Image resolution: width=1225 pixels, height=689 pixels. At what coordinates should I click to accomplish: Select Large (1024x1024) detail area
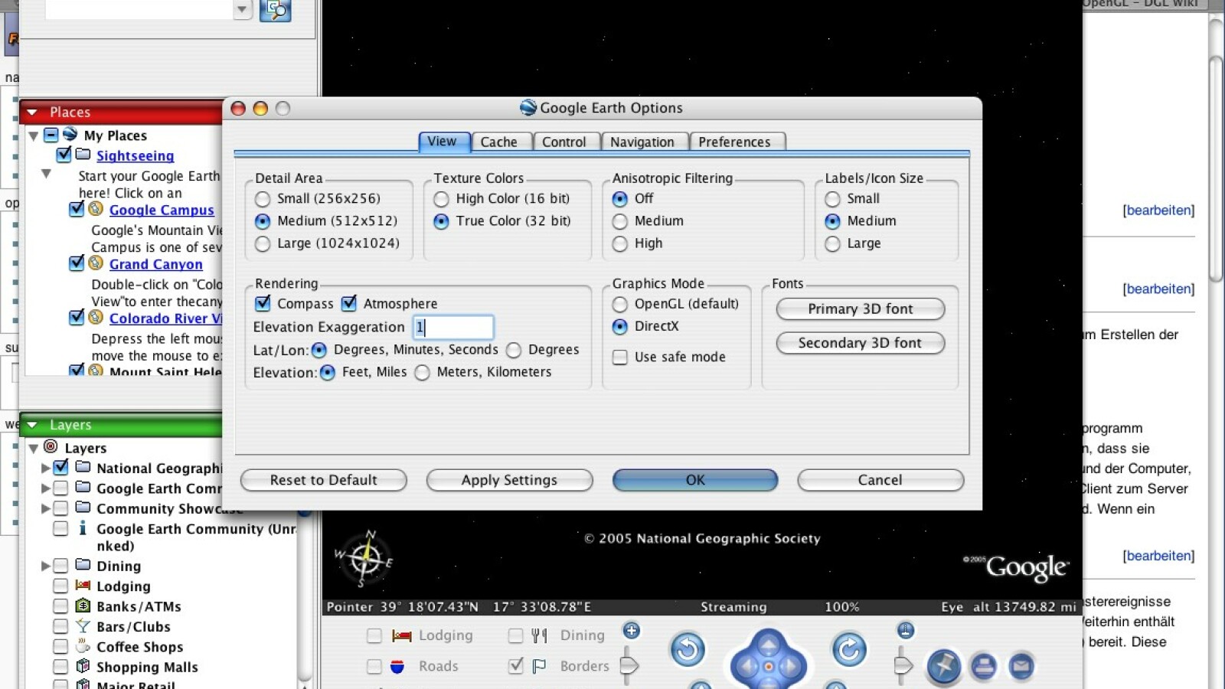pos(263,243)
